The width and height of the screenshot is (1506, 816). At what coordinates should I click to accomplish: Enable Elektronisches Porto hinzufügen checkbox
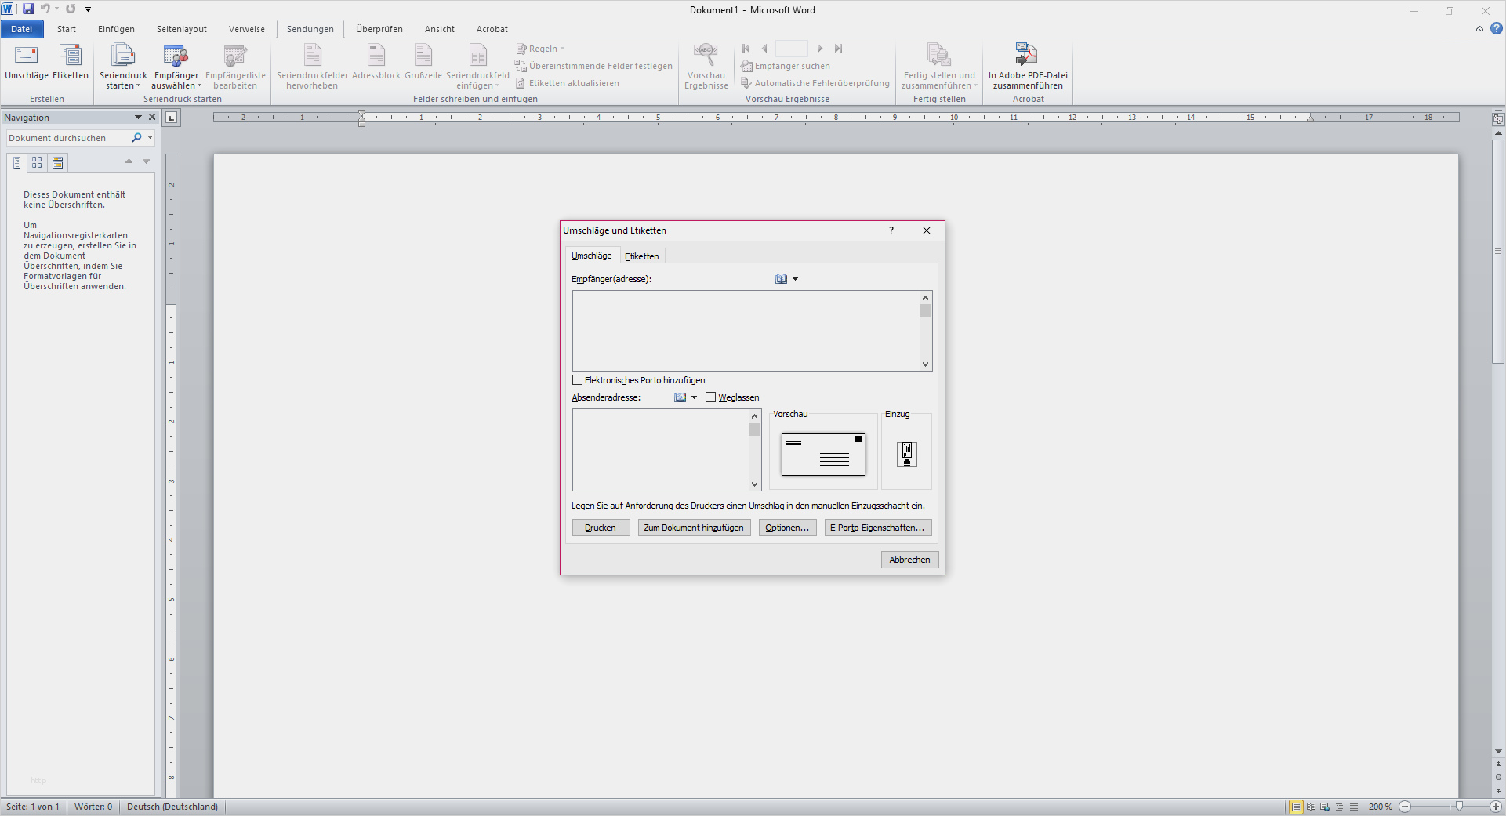coord(578,380)
